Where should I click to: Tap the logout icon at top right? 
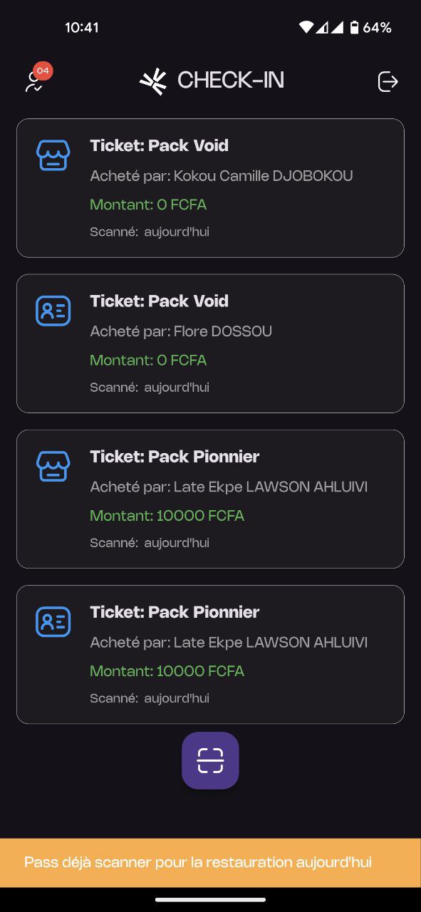tap(388, 81)
